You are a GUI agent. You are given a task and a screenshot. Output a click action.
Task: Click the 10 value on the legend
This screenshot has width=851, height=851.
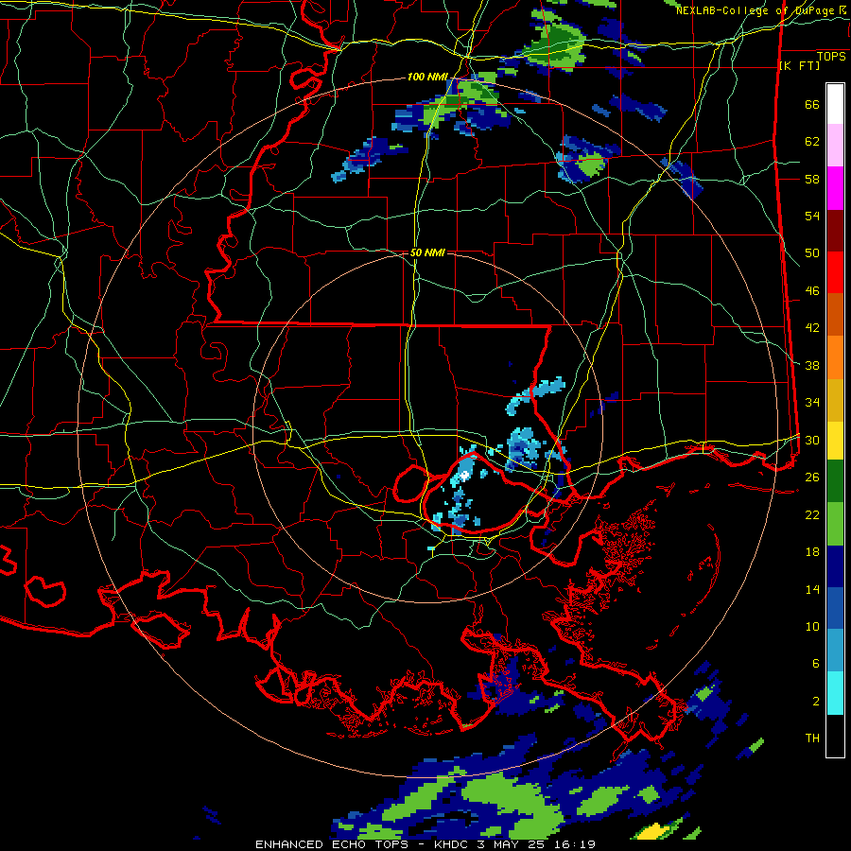click(x=812, y=626)
